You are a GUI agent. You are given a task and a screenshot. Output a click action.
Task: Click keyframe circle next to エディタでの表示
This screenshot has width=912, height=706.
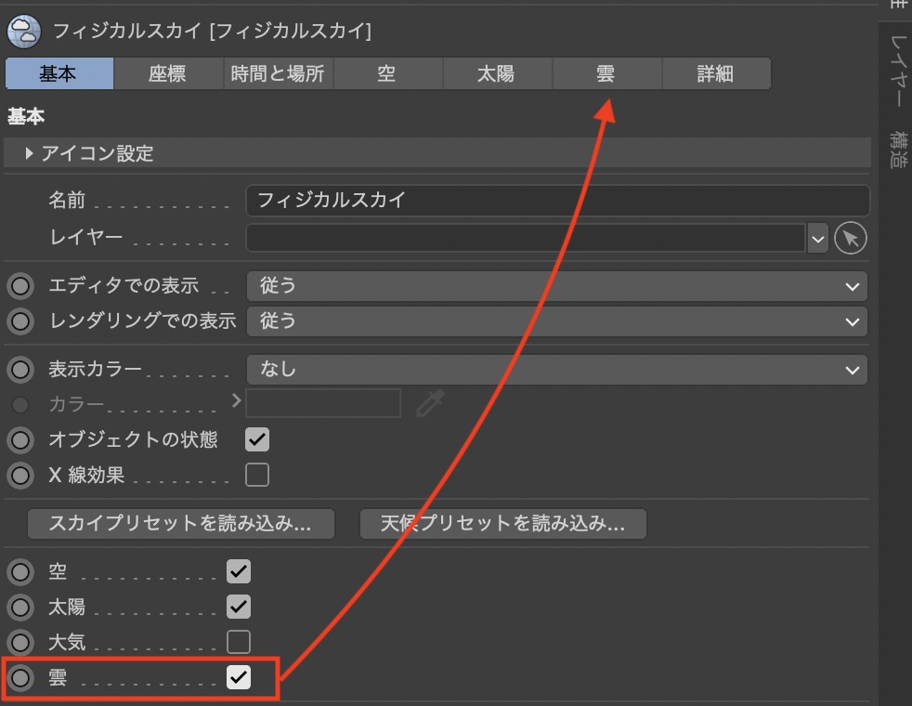[20, 286]
